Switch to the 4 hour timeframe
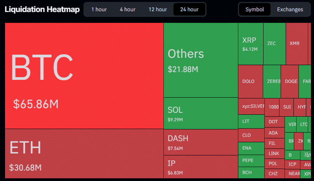314x181 pixels. (x=127, y=9)
